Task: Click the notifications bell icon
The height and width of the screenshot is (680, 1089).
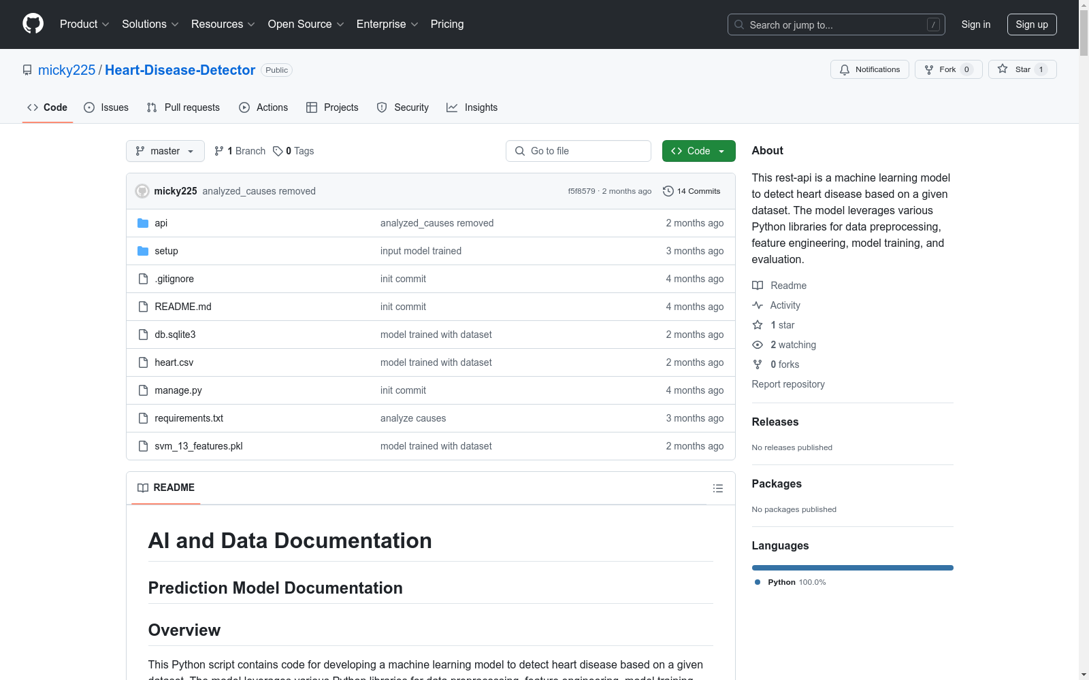Action: [x=845, y=69]
